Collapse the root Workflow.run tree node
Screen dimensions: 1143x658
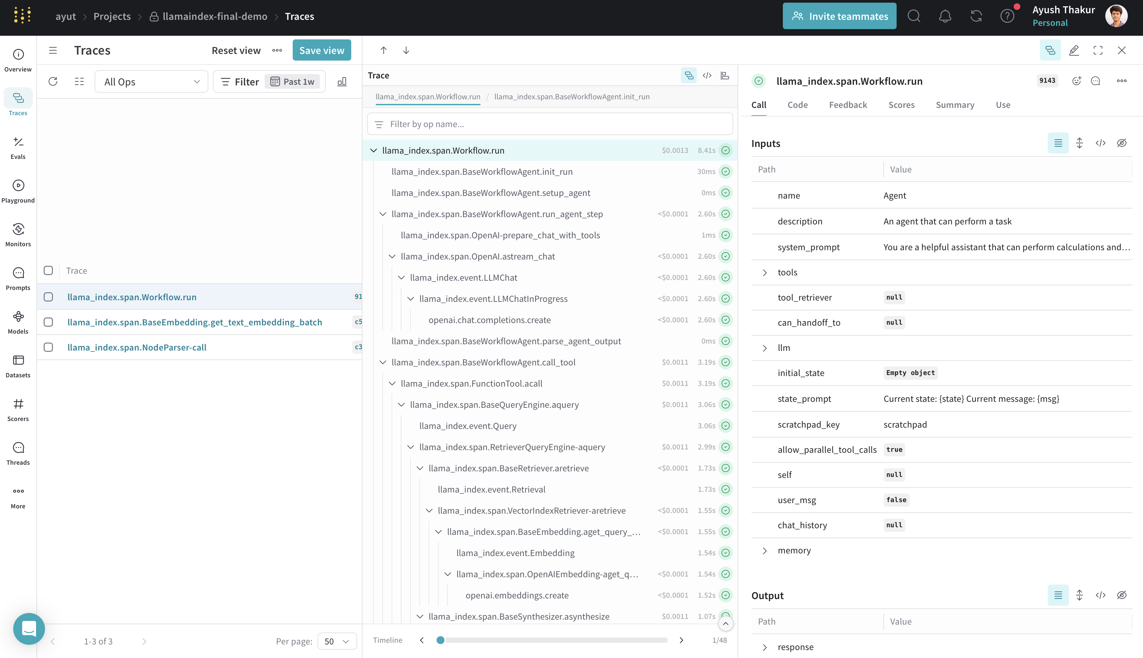tap(373, 151)
